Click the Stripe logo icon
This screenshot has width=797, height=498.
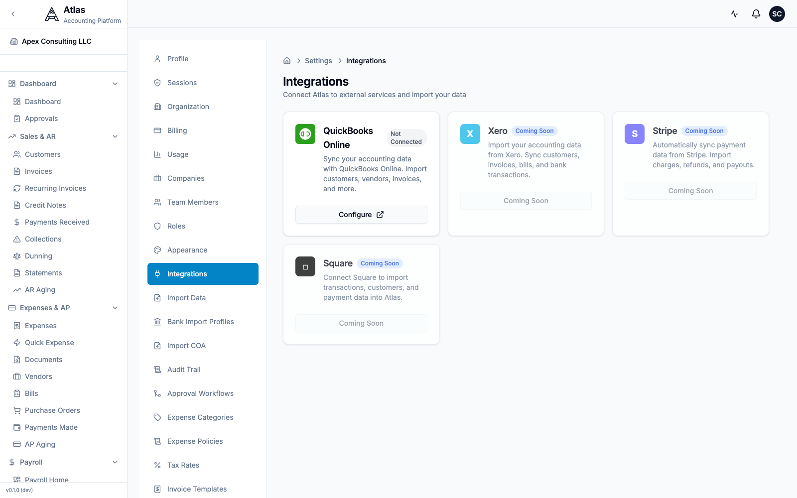(635, 134)
